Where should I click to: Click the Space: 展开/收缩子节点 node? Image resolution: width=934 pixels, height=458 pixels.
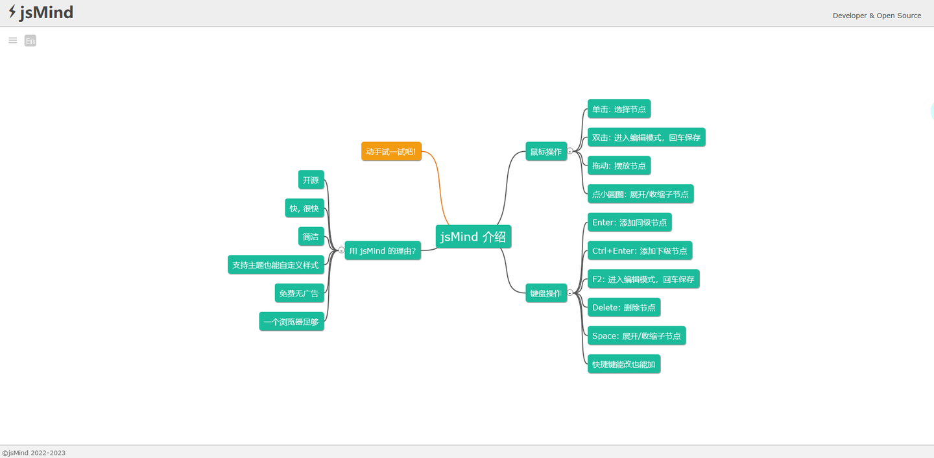pyautogui.click(x=636, y=336)
